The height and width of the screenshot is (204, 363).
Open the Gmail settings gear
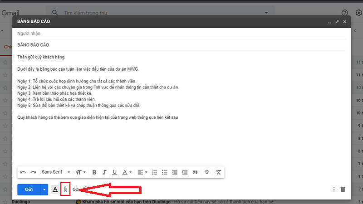(x=359, y=13)
